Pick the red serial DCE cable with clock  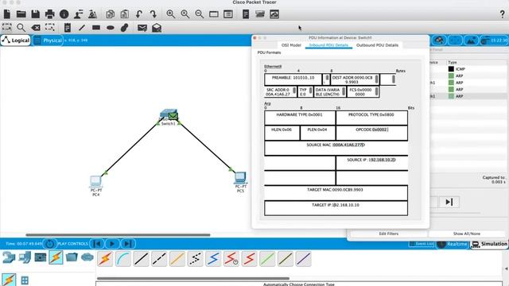click(x=231, y=259)
